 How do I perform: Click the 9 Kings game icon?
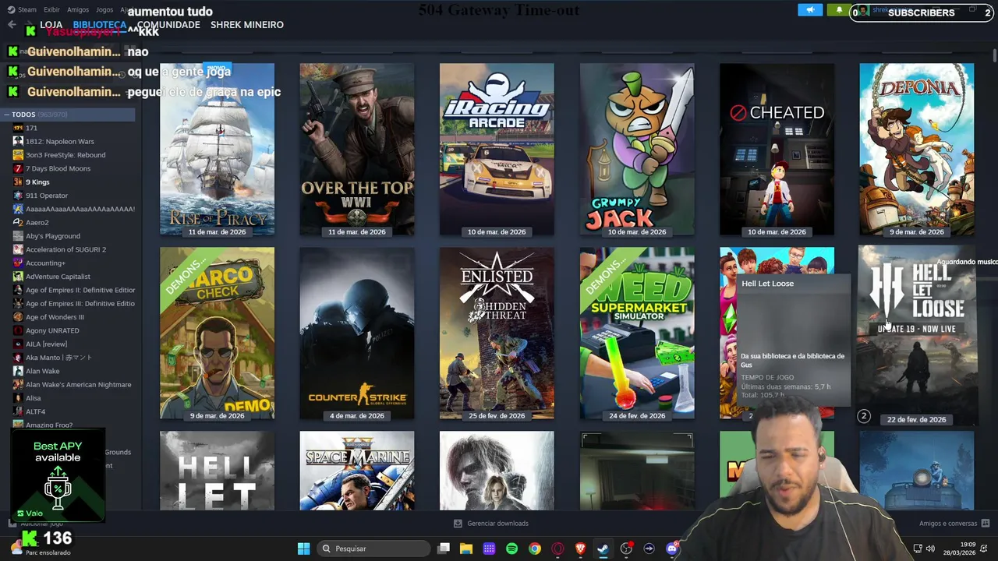click(18, 182)
